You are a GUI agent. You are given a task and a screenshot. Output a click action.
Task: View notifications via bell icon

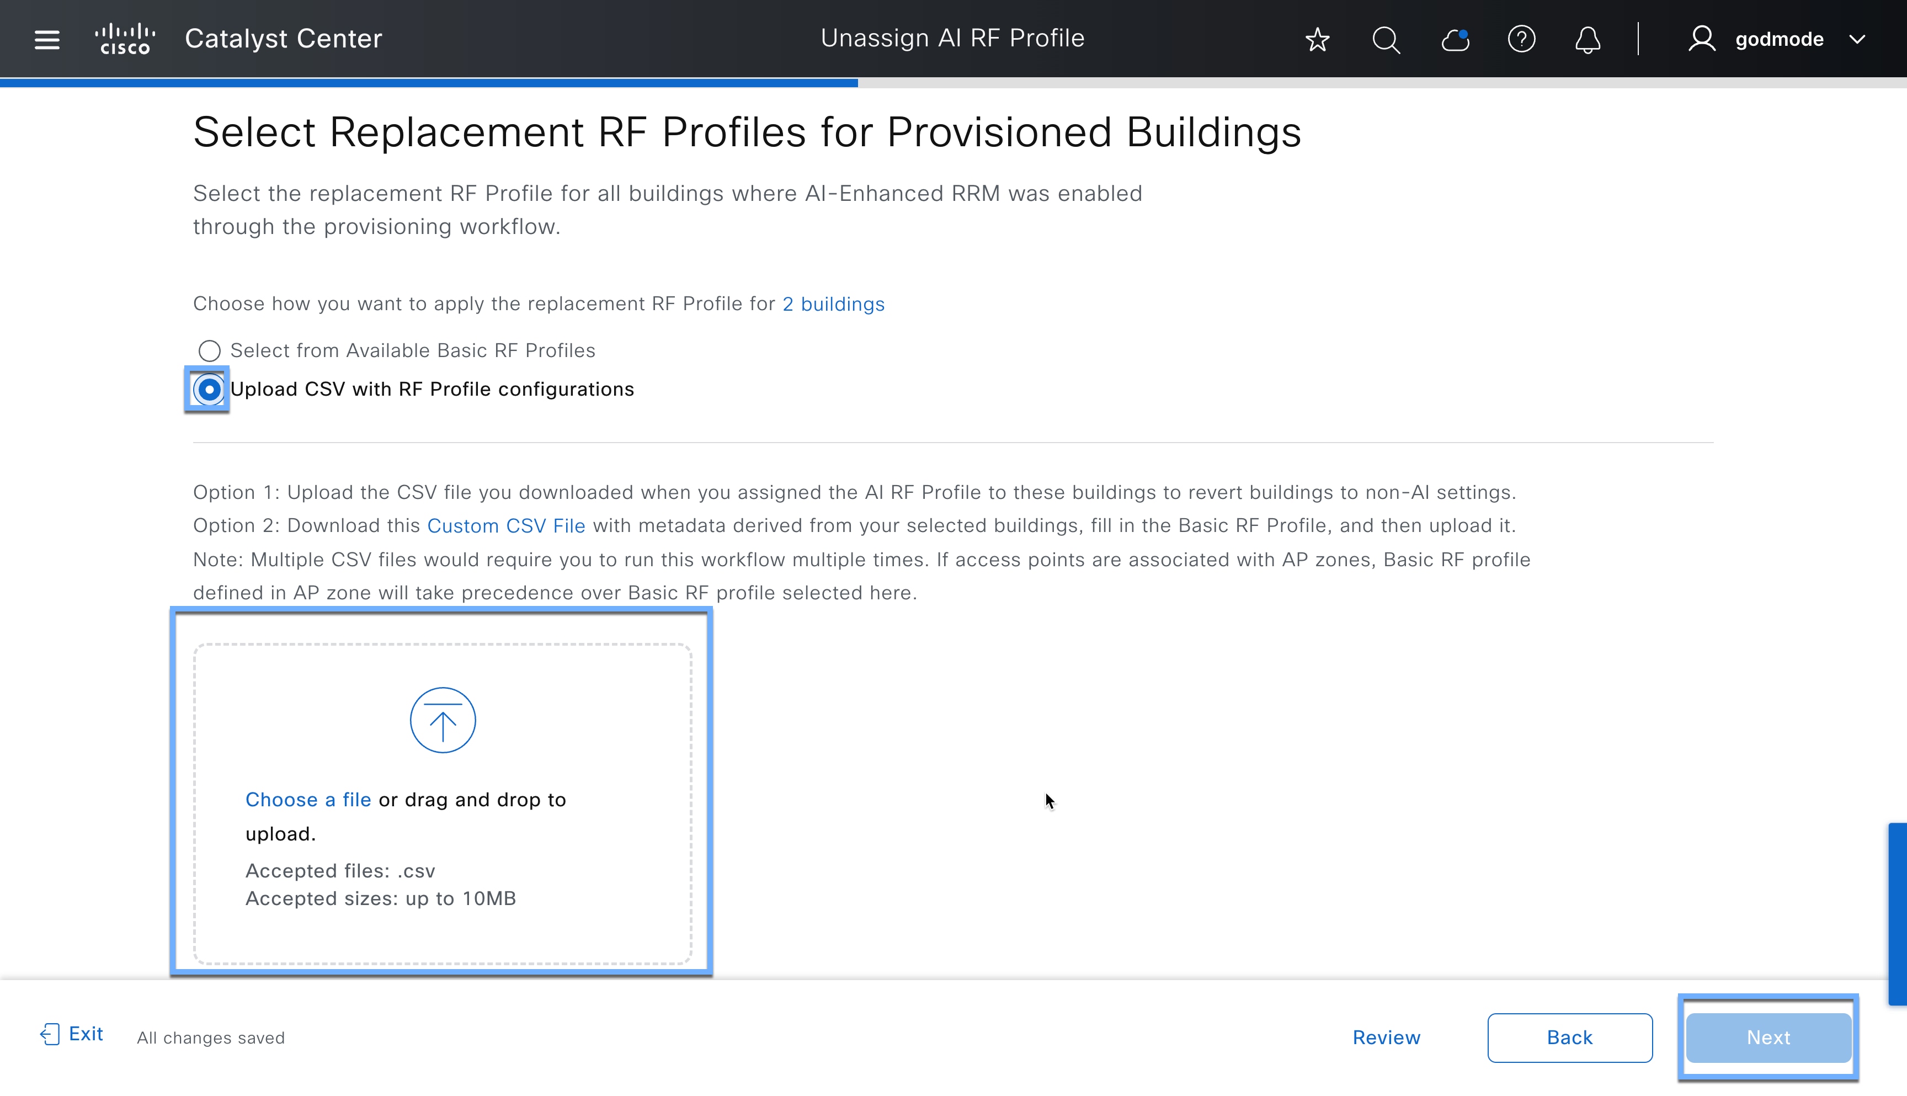(1588, 40)
